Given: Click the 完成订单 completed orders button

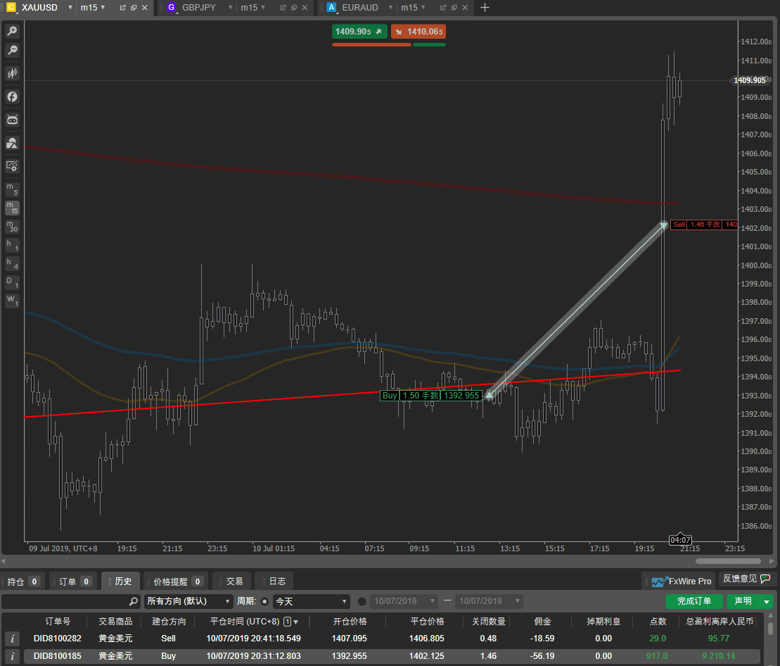Looking at the screenshot, I should click(x=694, y=601).
